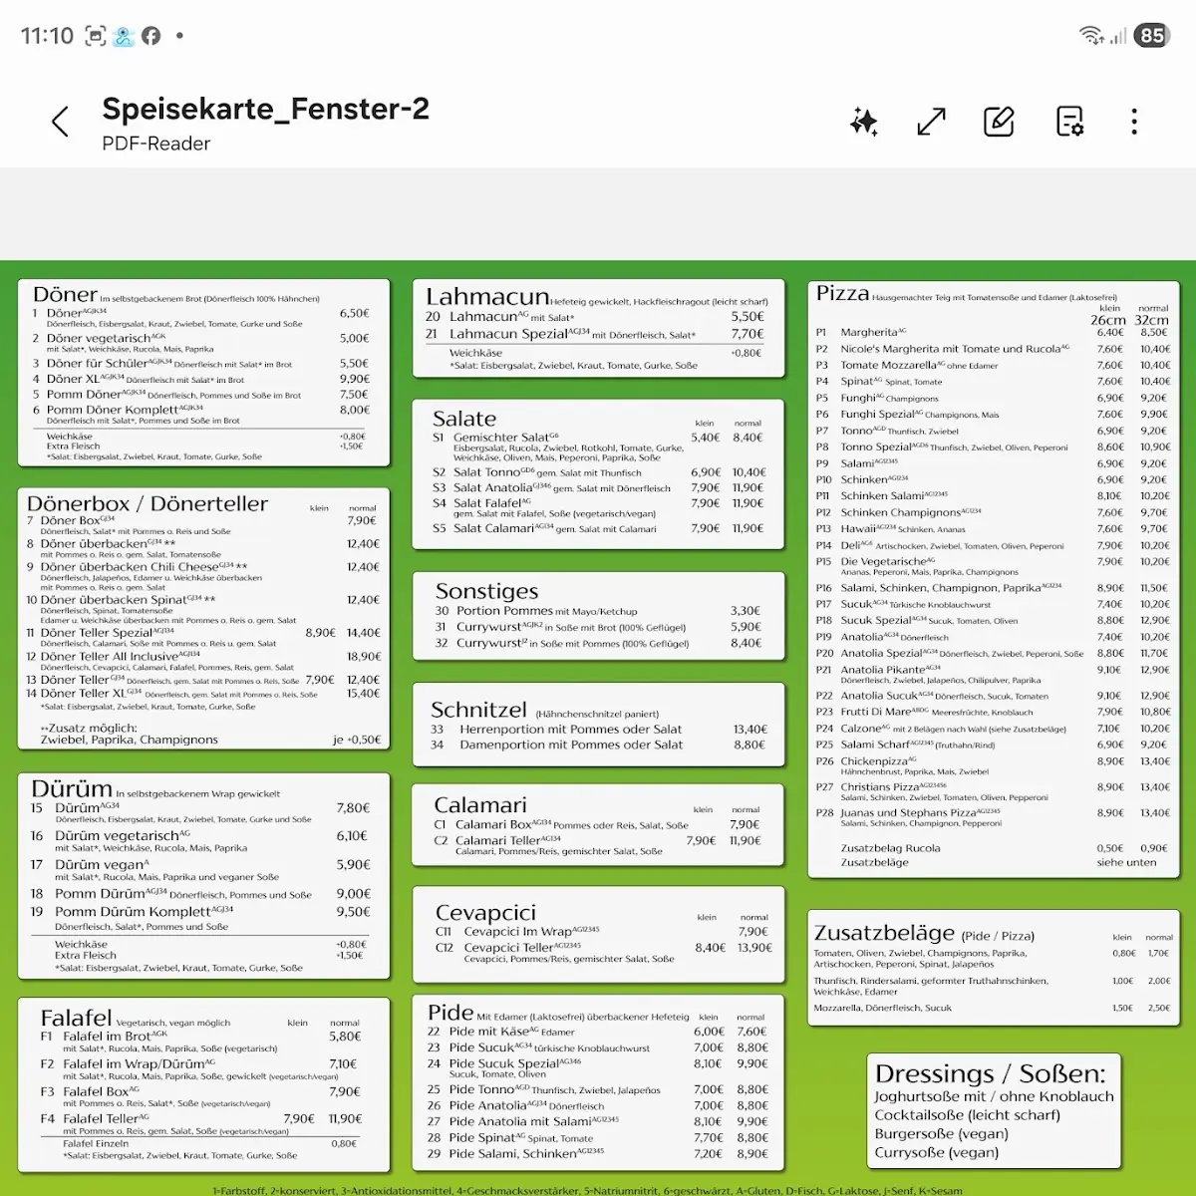
Task: Tap the 18,90€ All Inclusive price
Action: [x=363, y=656]
